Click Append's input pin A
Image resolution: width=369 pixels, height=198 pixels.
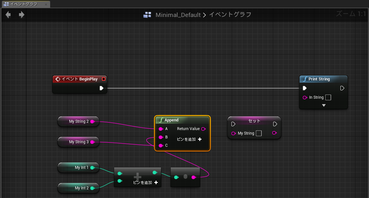click(x=161, y=129)
